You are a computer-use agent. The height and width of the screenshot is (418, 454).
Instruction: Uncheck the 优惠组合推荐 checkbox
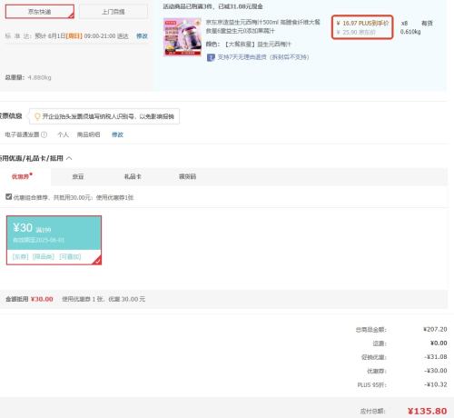(x=9, y=197)
